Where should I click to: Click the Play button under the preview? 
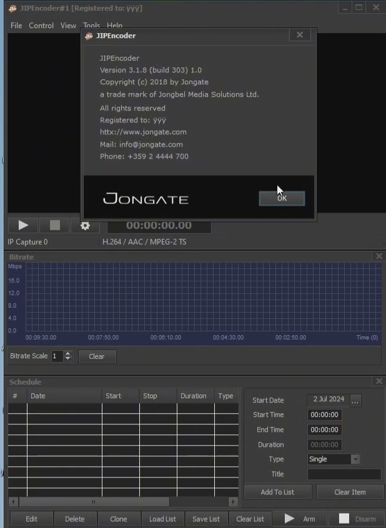23,225
